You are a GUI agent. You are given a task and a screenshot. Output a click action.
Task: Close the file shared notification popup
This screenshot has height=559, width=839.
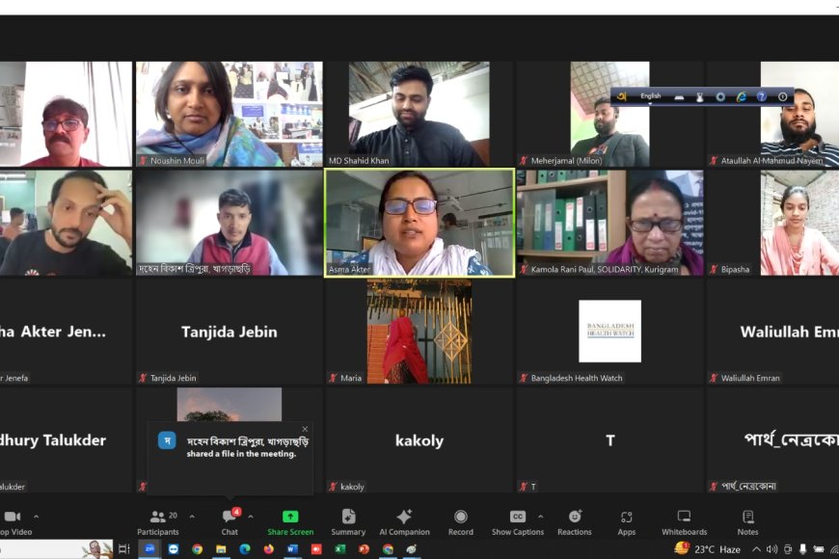click(305, 429)
